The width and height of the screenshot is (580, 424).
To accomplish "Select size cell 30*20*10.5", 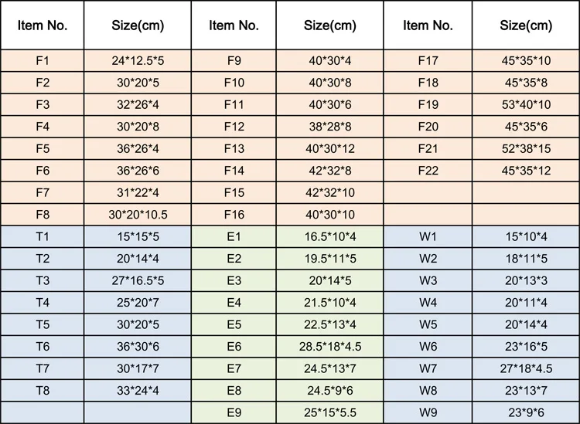I will [x=140, y=215].
